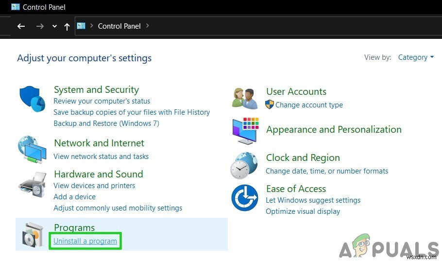Click the Programs disc box icon

33,235
